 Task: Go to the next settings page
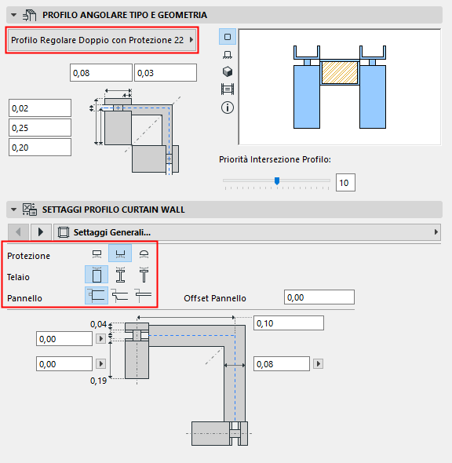pos(41,232)
